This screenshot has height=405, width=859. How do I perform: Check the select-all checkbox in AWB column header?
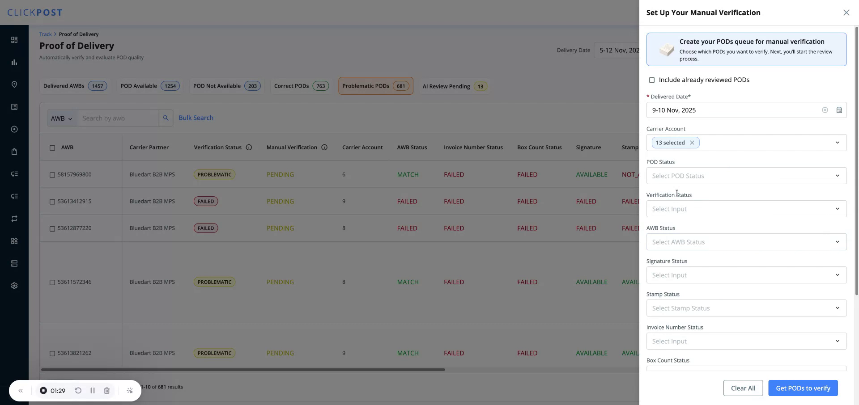point(52,148)
